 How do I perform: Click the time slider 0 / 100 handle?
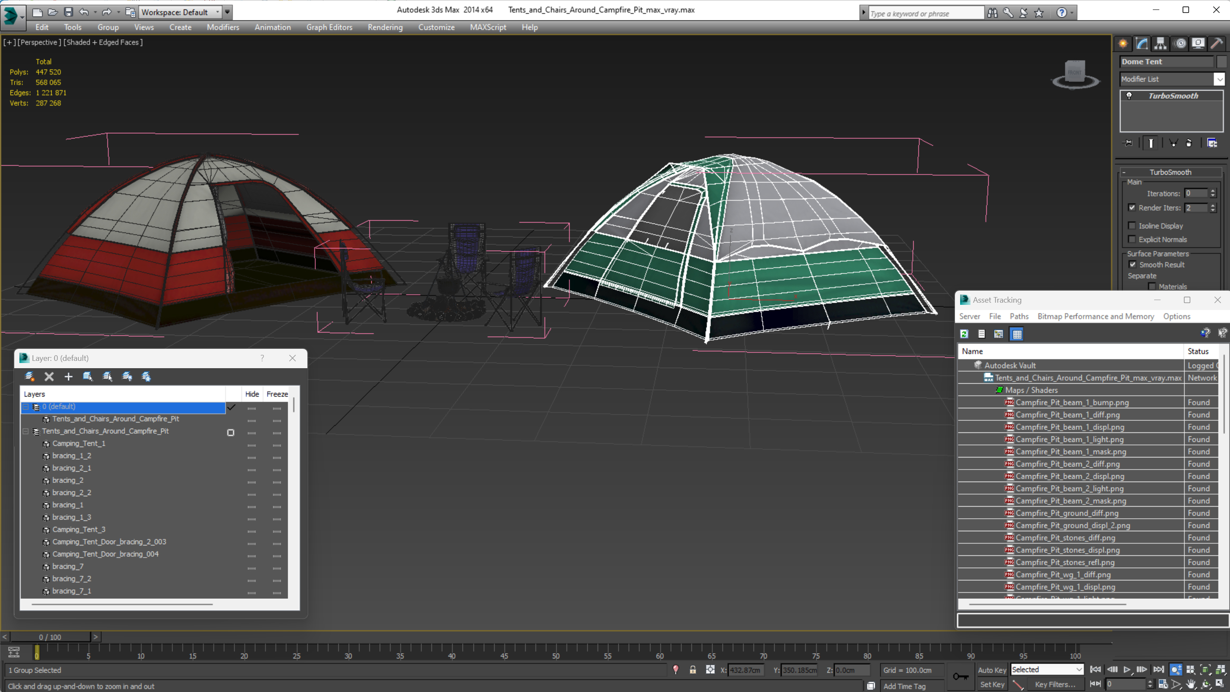(x=50, y=637)
